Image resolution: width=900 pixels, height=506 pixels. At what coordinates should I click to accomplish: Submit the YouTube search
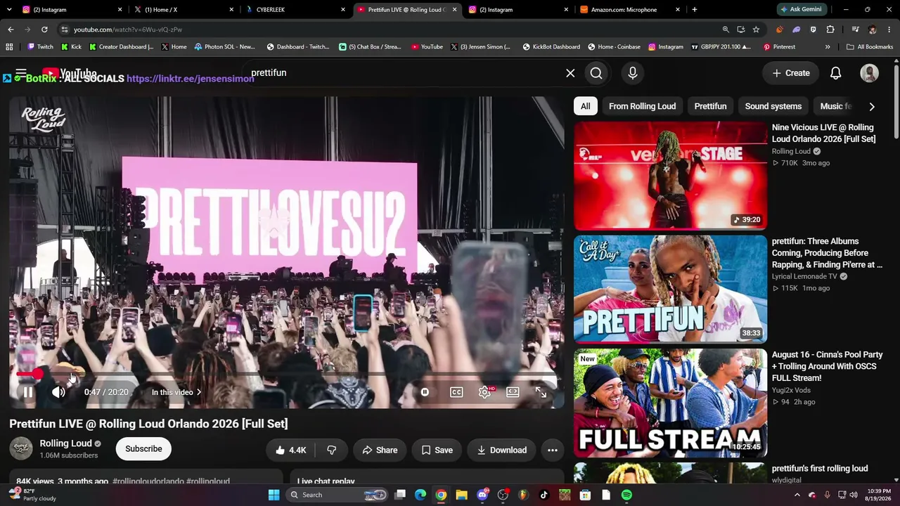click(x=596, y=73)
